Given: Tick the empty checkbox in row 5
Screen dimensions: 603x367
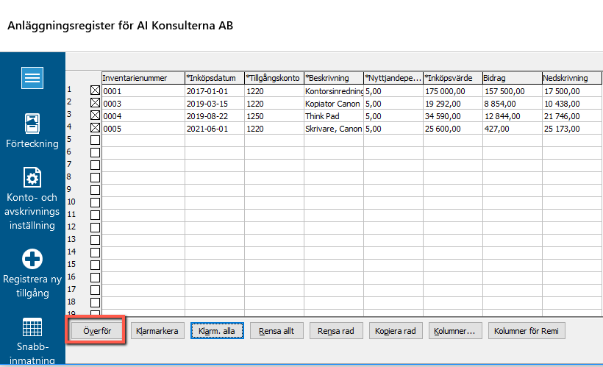Looking at the screenshot, I should (x=95, y=140).
